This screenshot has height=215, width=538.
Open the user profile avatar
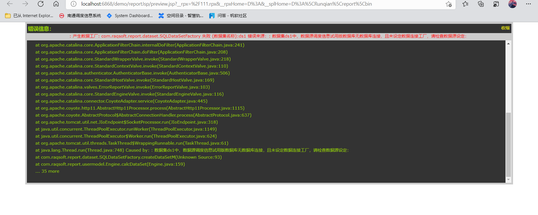click(x=512, y=4)
